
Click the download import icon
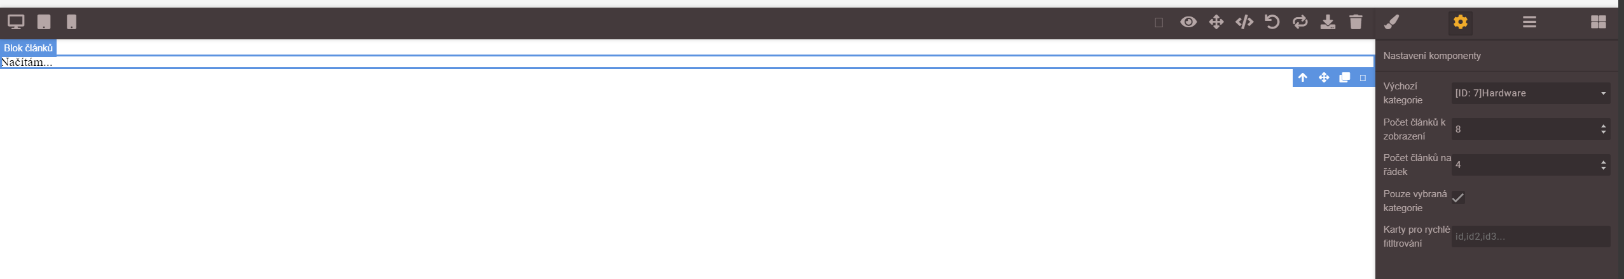tap(1328, 22)
